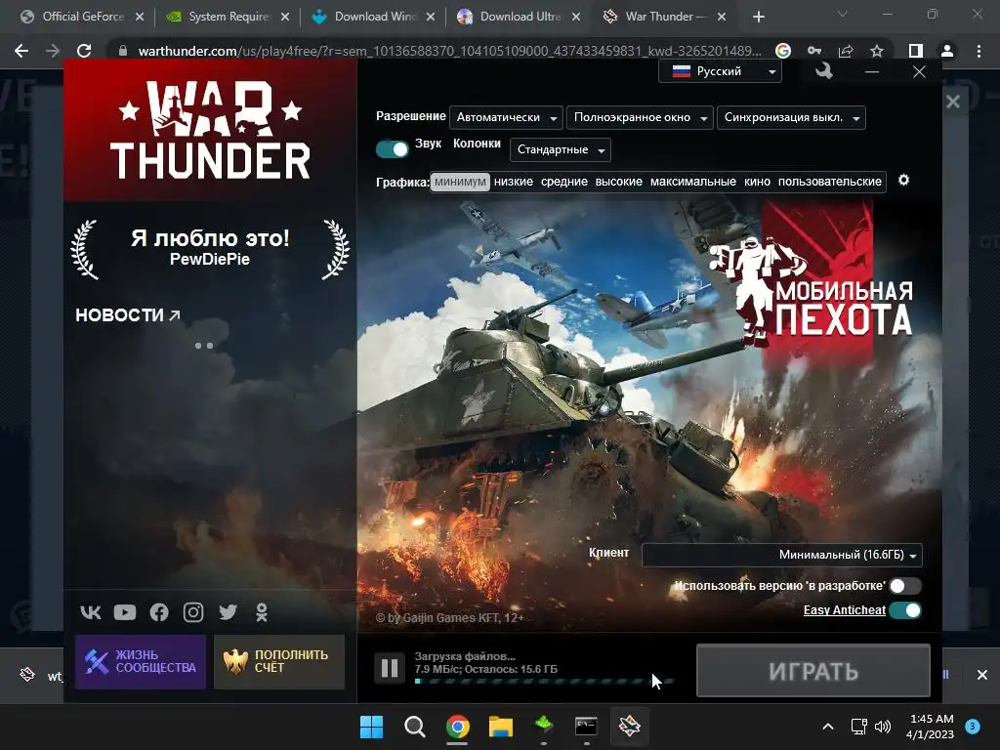This screenshot has width=1000, height=750.
Task: Open Windows taskbar search
Action: (x=414, y=727)
